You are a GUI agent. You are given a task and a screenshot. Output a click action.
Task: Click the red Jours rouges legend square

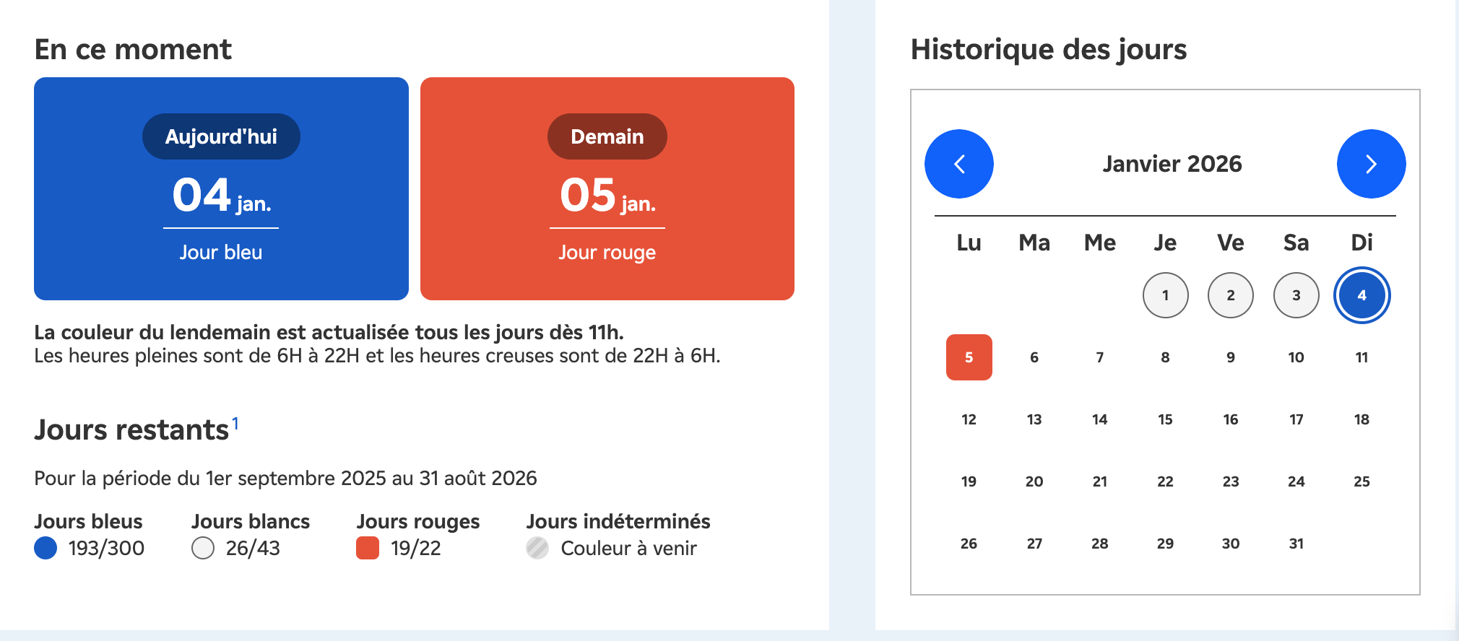point(369,549)
